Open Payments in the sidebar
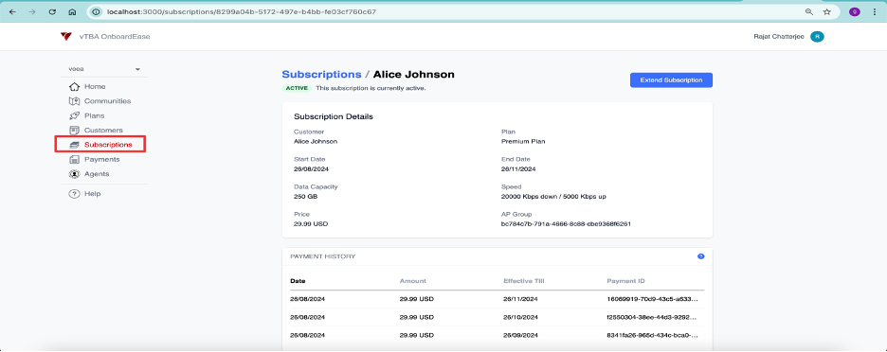 pyautogui.click(x=101, y=159)
